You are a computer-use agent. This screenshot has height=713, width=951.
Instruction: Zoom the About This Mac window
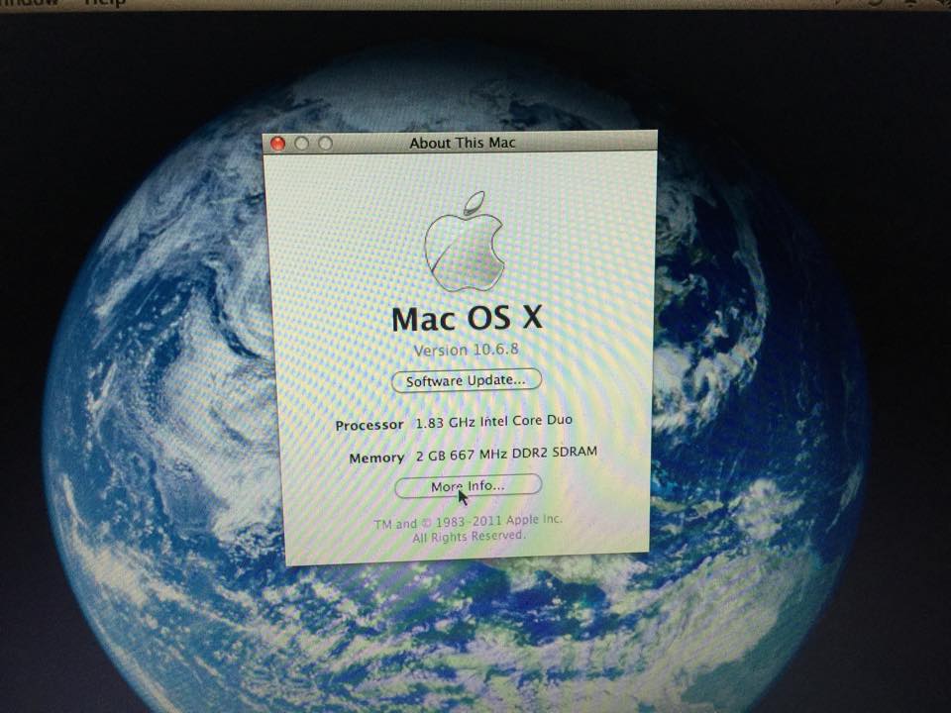(x=326, y=143)
